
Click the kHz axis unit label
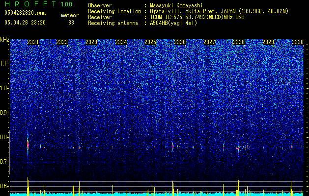[x=4, y=40]
